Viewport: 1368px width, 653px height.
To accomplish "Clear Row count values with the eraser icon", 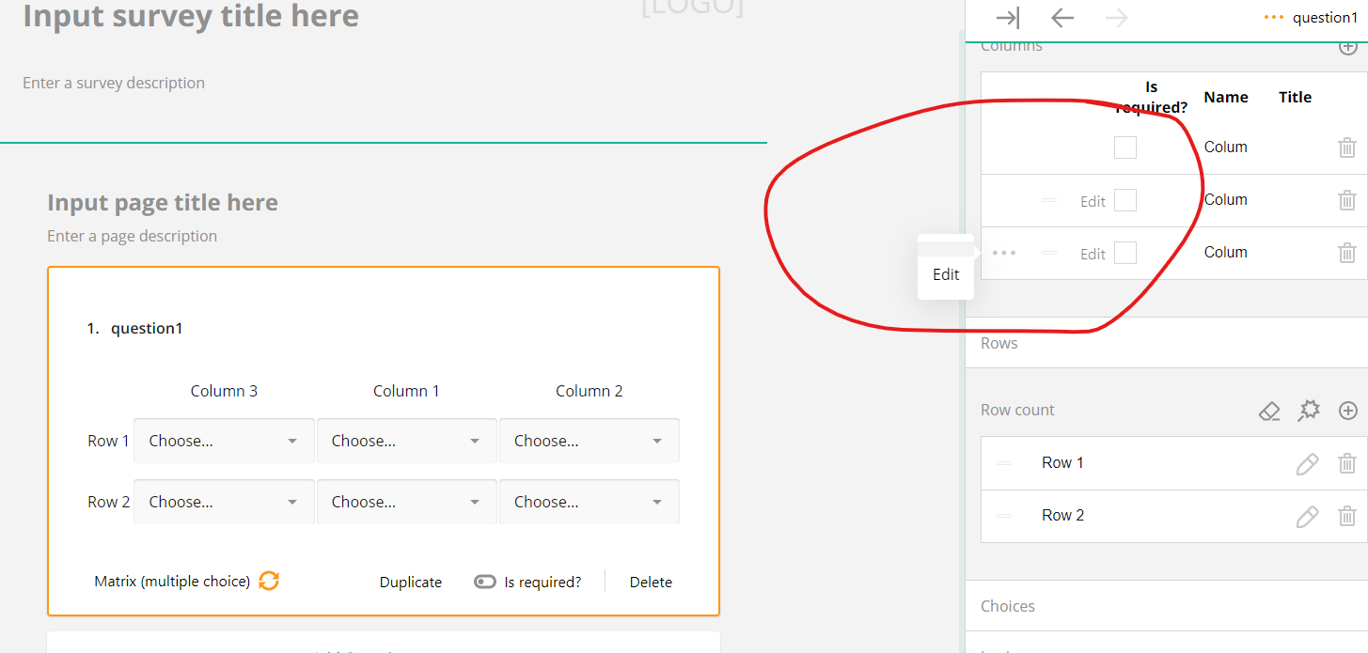I will click(1269, 411).
